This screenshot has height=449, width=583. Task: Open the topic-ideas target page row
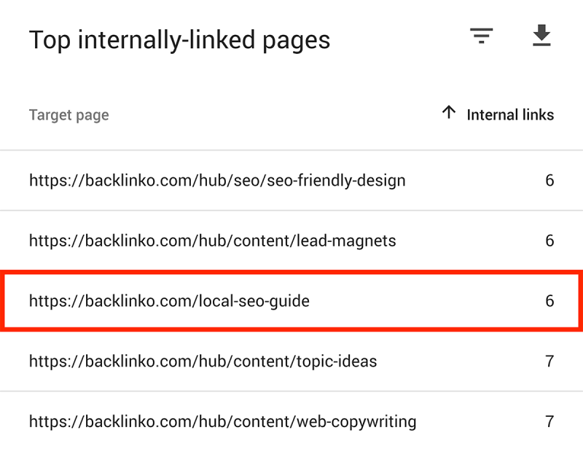pyautogui.click(x=291, y=362)
